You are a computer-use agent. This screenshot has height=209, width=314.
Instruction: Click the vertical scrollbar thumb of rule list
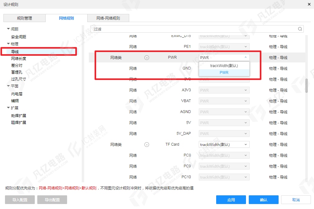pos(306,86)
